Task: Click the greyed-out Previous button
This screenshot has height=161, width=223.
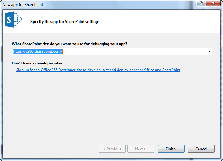Action: coord(112,149)
